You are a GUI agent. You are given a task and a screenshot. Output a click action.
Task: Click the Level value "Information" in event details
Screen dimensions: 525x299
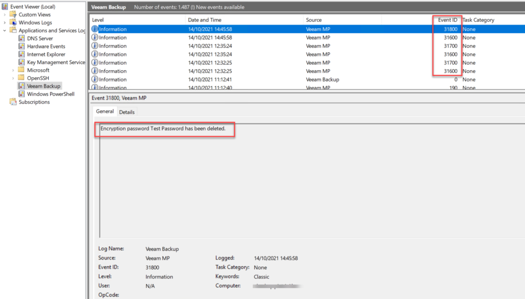[x=159, y=276]
